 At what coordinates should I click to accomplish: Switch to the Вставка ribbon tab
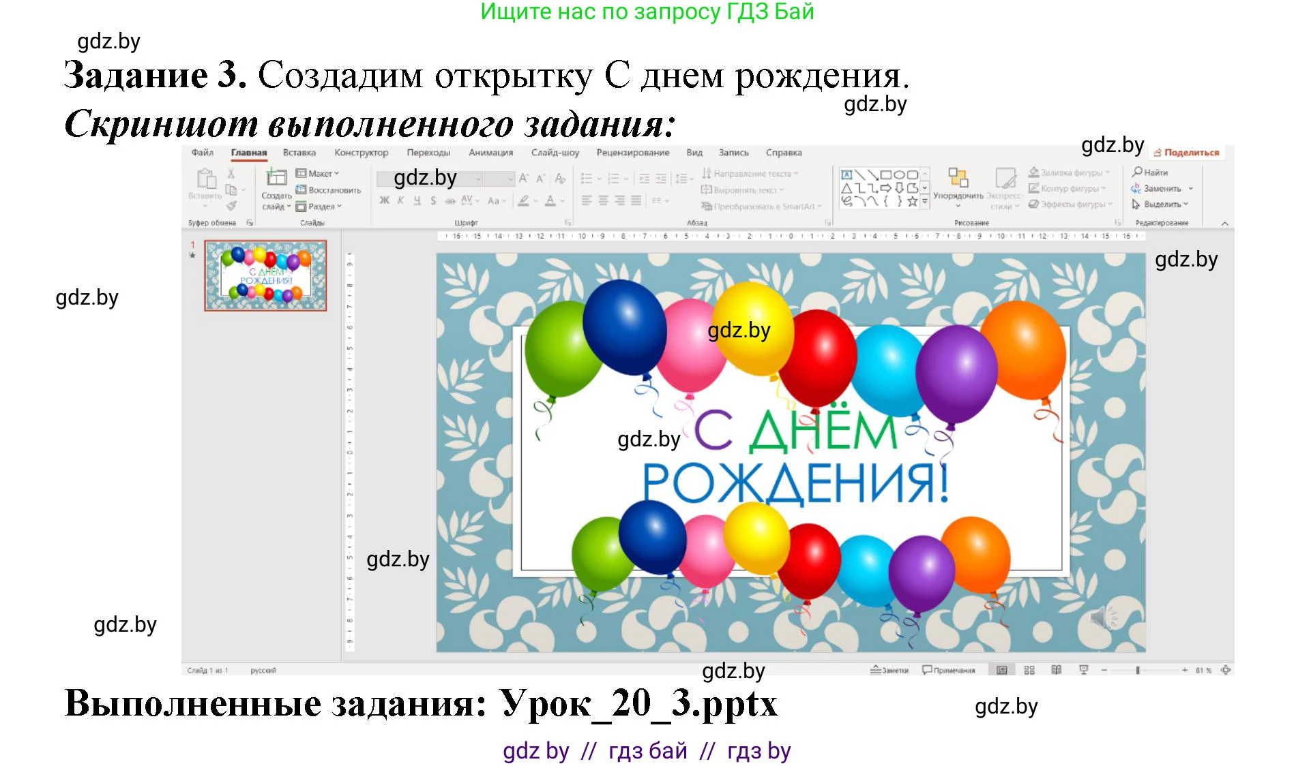click(302, 153)
